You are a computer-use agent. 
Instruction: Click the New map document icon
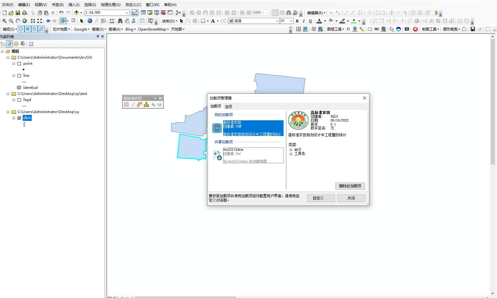5,13
